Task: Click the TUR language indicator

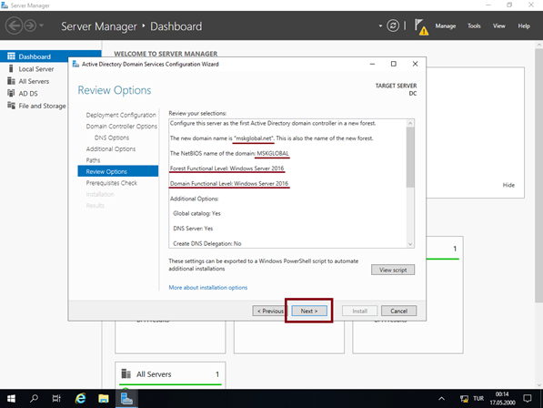Action: click(478, 399)
